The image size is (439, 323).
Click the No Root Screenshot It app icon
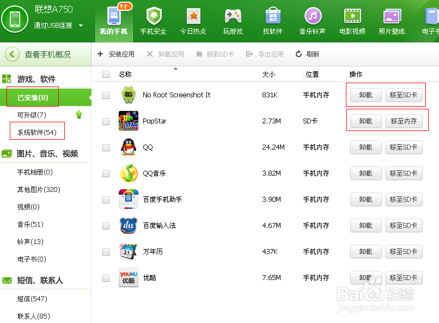point(129,95)
